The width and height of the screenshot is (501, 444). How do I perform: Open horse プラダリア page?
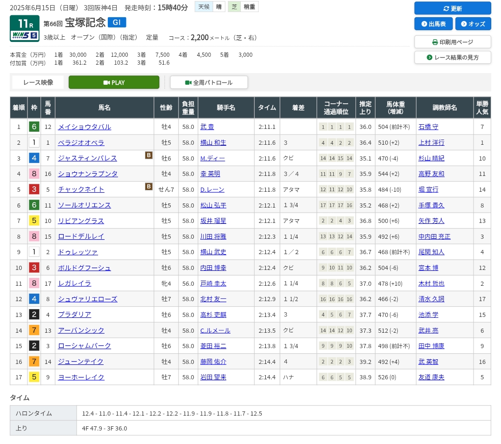coord(74,315)
